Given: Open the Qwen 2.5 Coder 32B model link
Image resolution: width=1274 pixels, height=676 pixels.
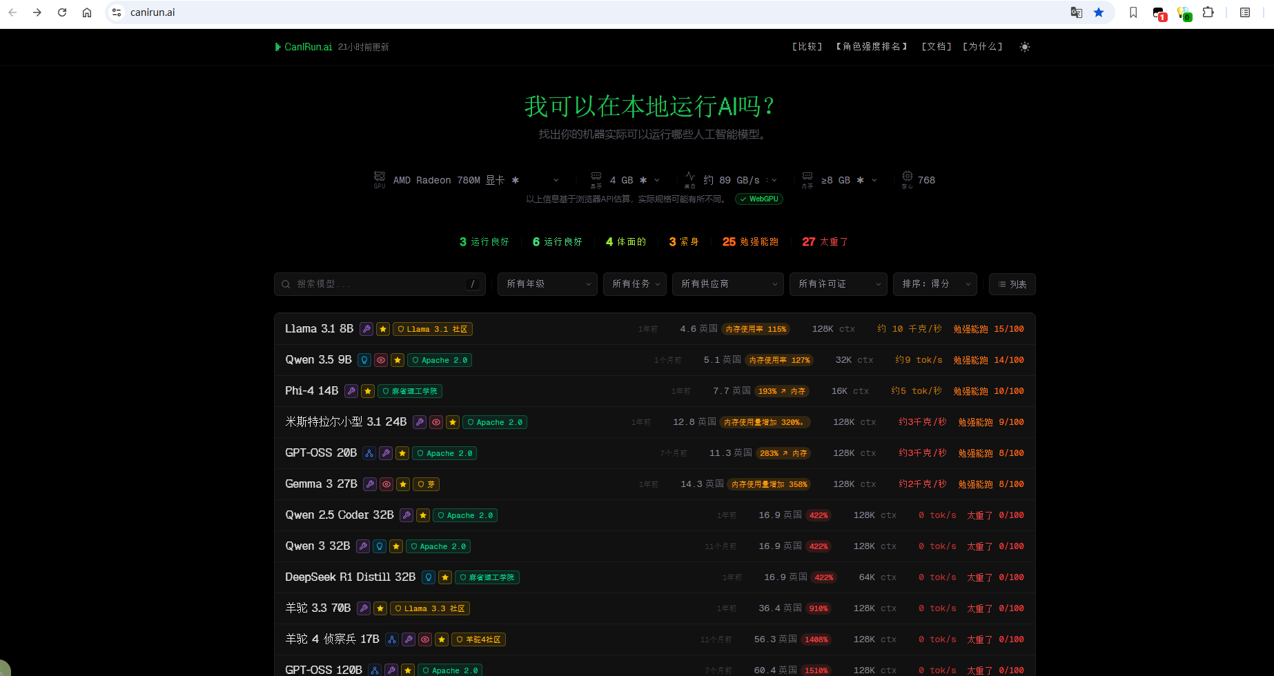Looking at the screenshot, I should coord(340,515).
